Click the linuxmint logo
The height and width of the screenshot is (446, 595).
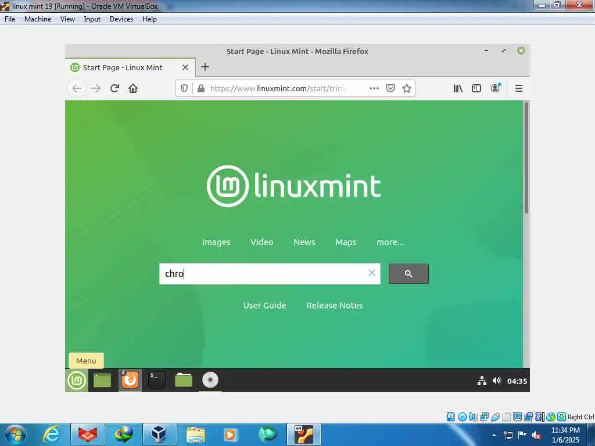tap(293, 186)
